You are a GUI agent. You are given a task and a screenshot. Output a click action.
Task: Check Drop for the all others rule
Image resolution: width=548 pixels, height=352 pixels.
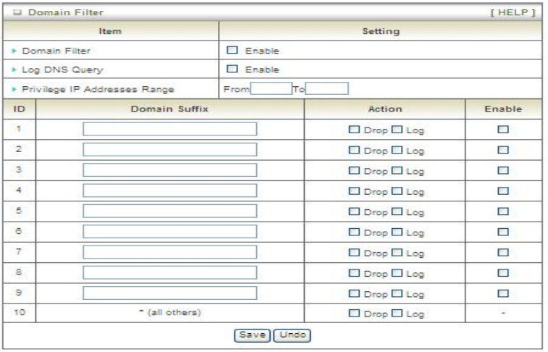pyautogui.click(x=355, y=314)
